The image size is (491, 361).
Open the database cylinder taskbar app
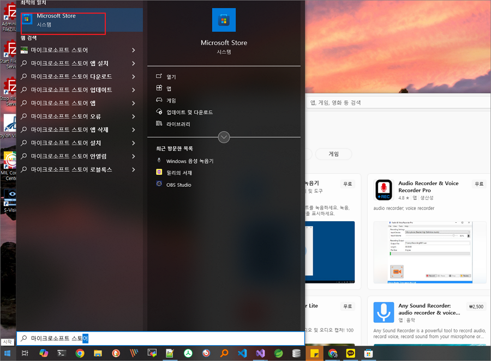click(x=296, y=353)
